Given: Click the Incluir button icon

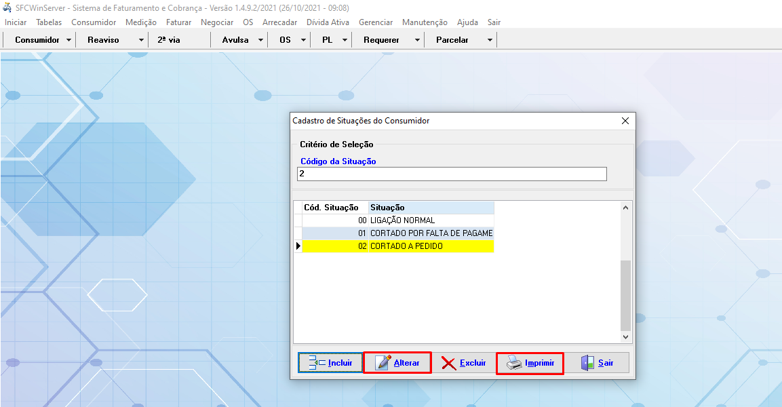Looking at the screenshot, I should click(317, 363).
